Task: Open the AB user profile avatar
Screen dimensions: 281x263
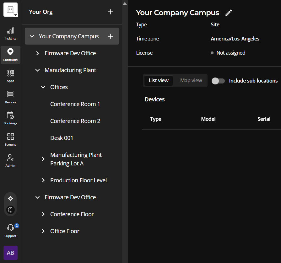Action: click(10, 253)
